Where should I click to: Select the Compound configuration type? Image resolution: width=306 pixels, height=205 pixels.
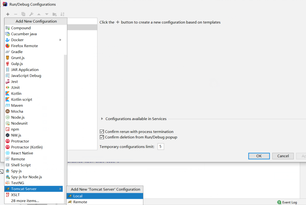pyautogui.click(x=34, y=28)
